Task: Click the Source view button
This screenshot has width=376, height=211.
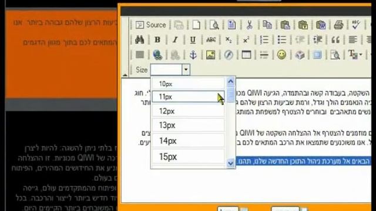Action: [150, 25]
